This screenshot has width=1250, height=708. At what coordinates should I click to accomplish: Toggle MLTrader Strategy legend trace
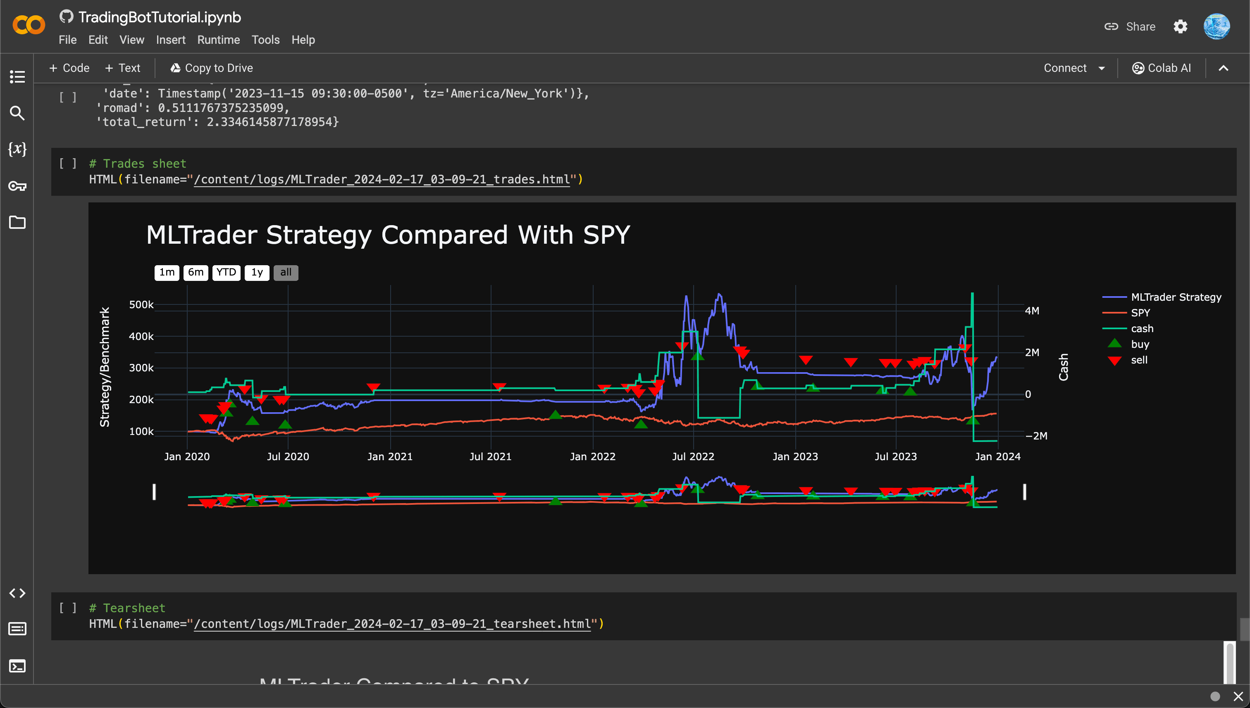[1162, 297]
